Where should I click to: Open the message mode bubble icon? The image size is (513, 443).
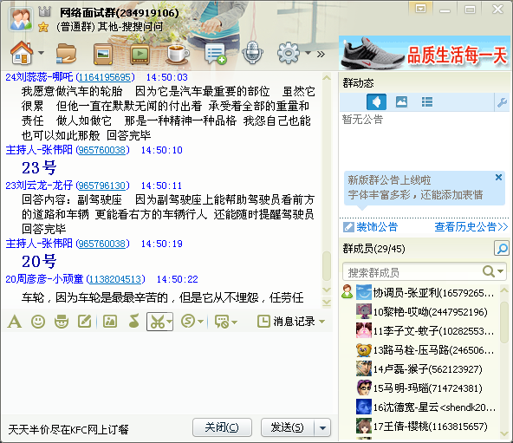(222, 322)
